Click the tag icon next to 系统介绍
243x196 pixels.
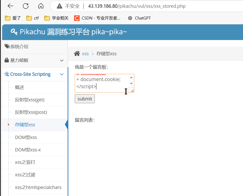click(7, 46)
